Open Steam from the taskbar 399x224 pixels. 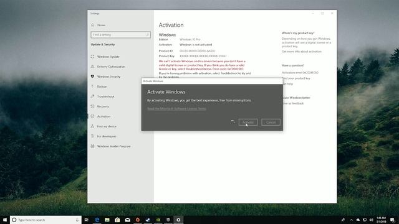point(148,220)
